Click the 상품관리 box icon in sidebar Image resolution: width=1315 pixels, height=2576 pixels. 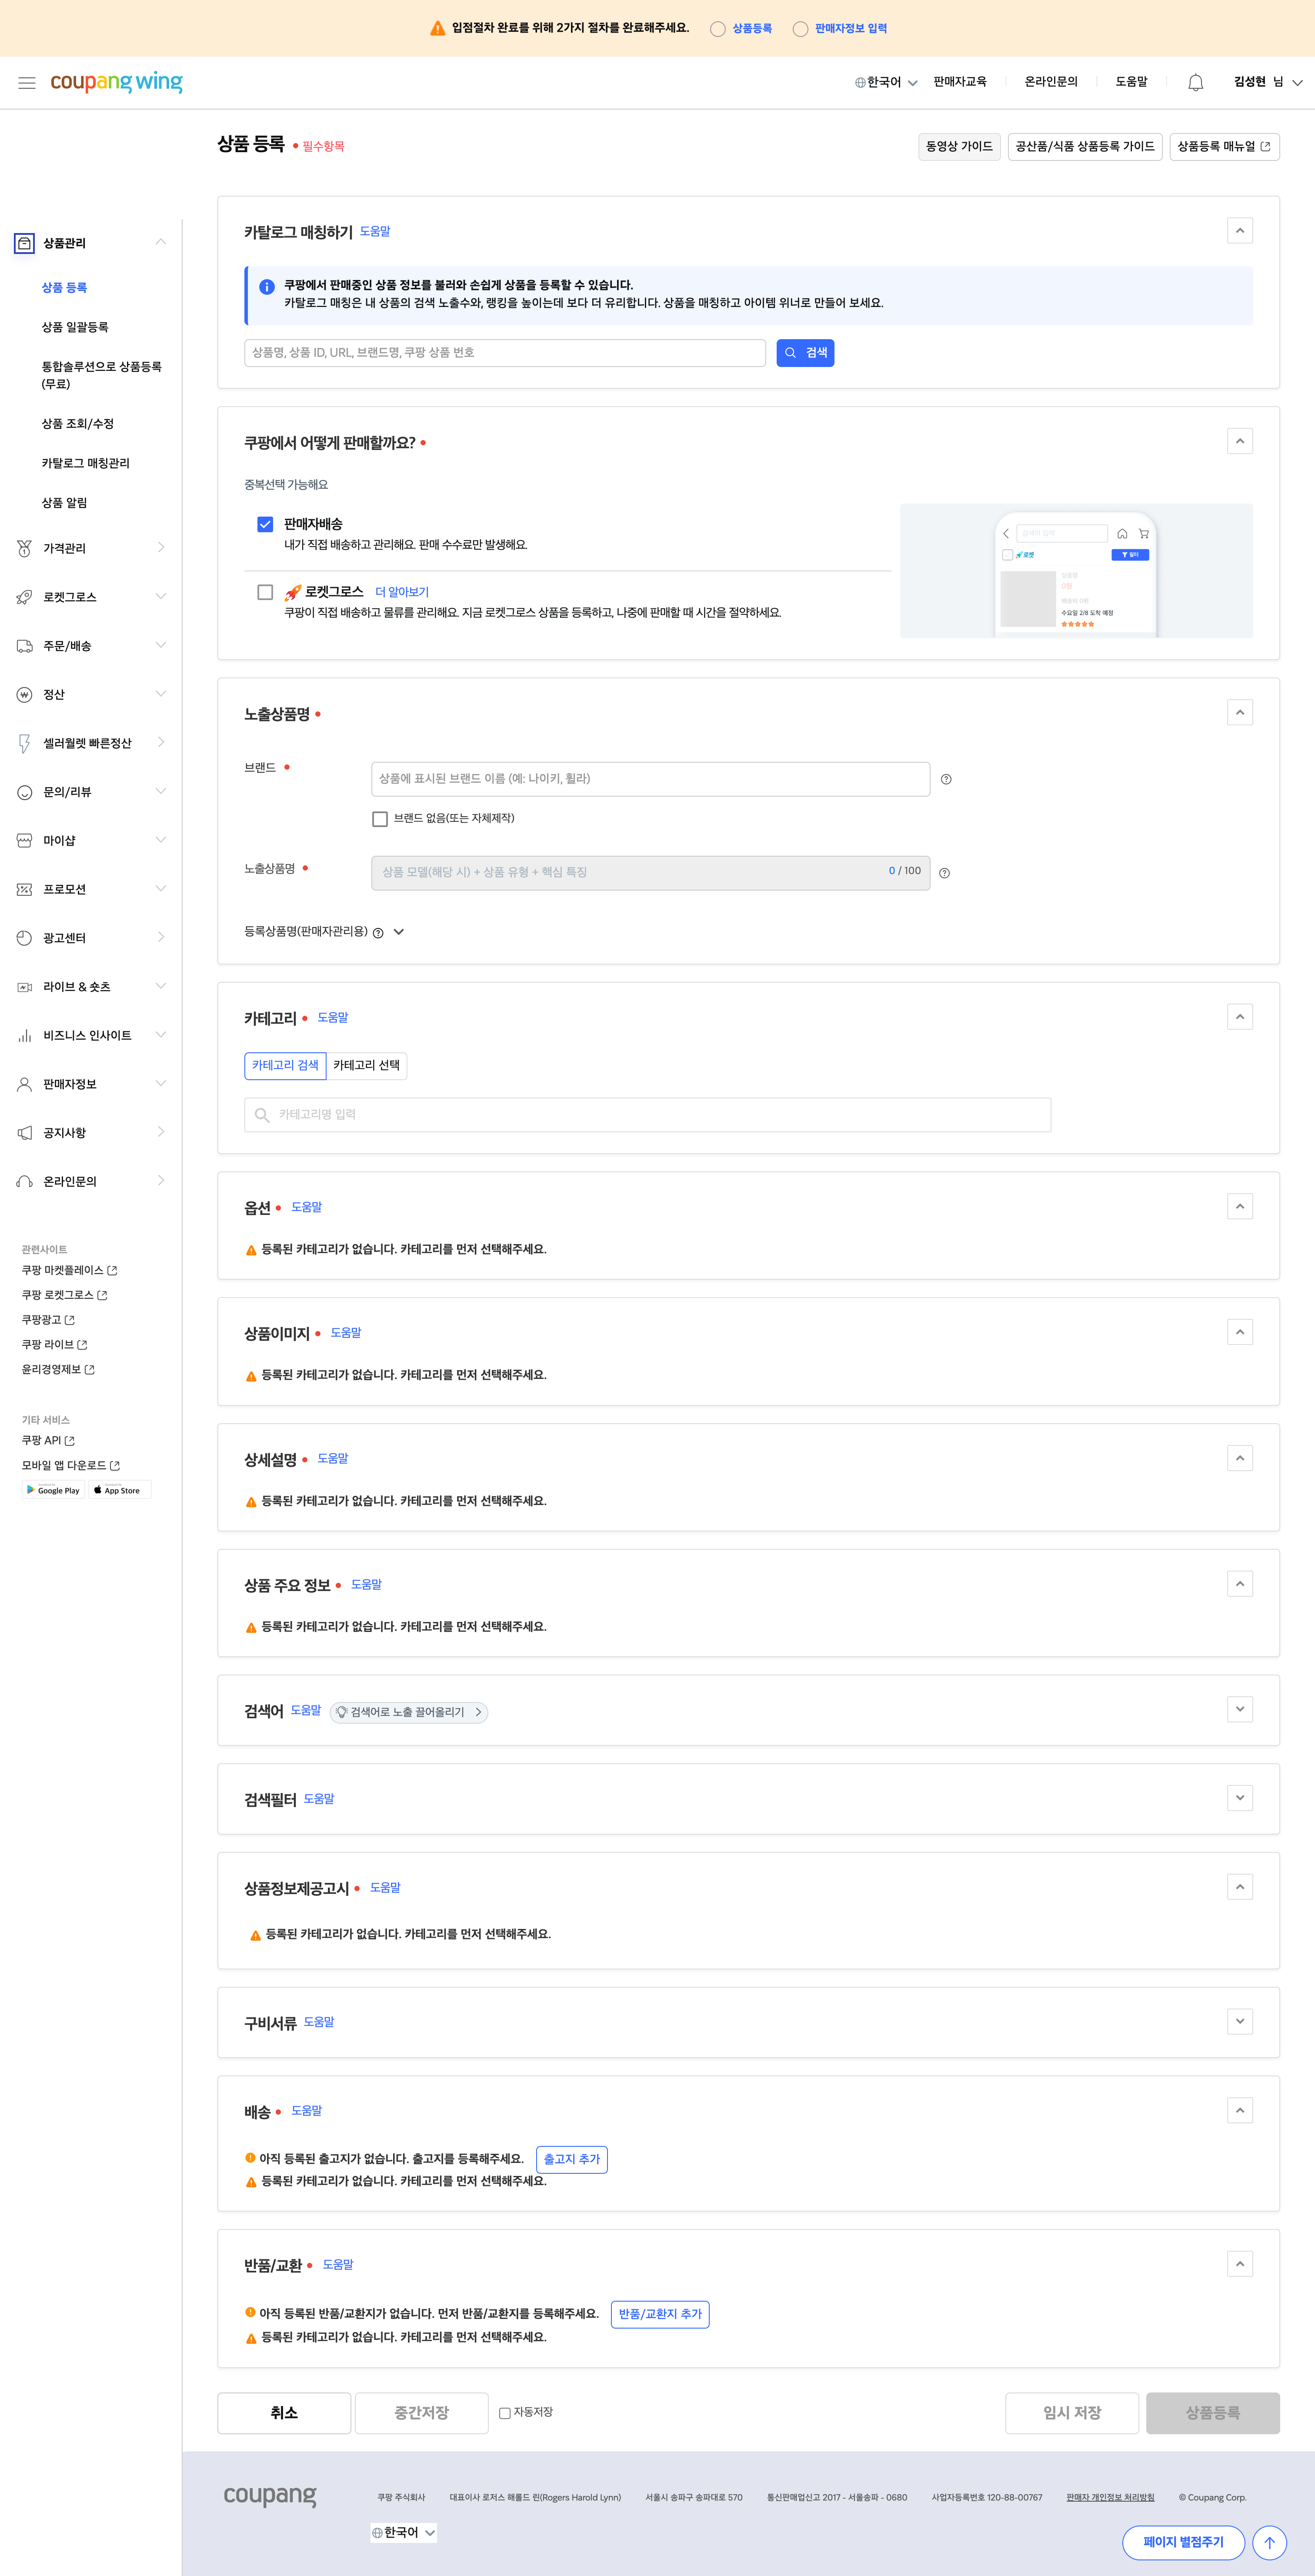pyautogui.click(x=24, y=243)
